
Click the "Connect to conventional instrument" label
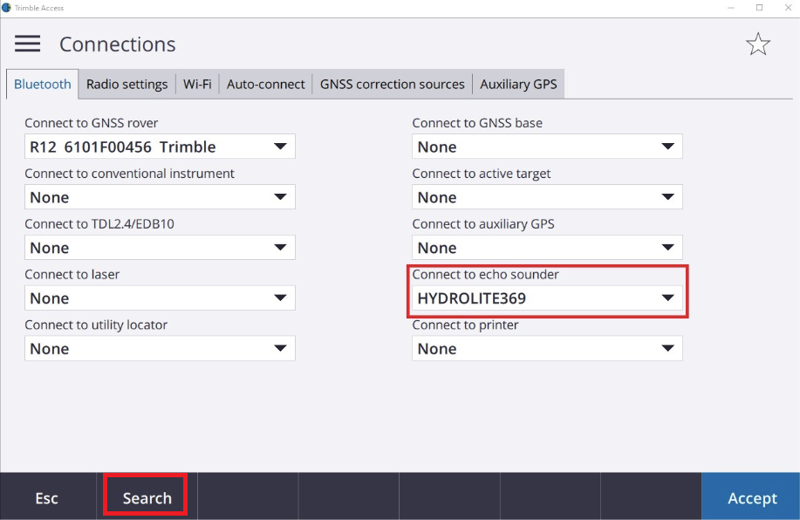[130, 174]
